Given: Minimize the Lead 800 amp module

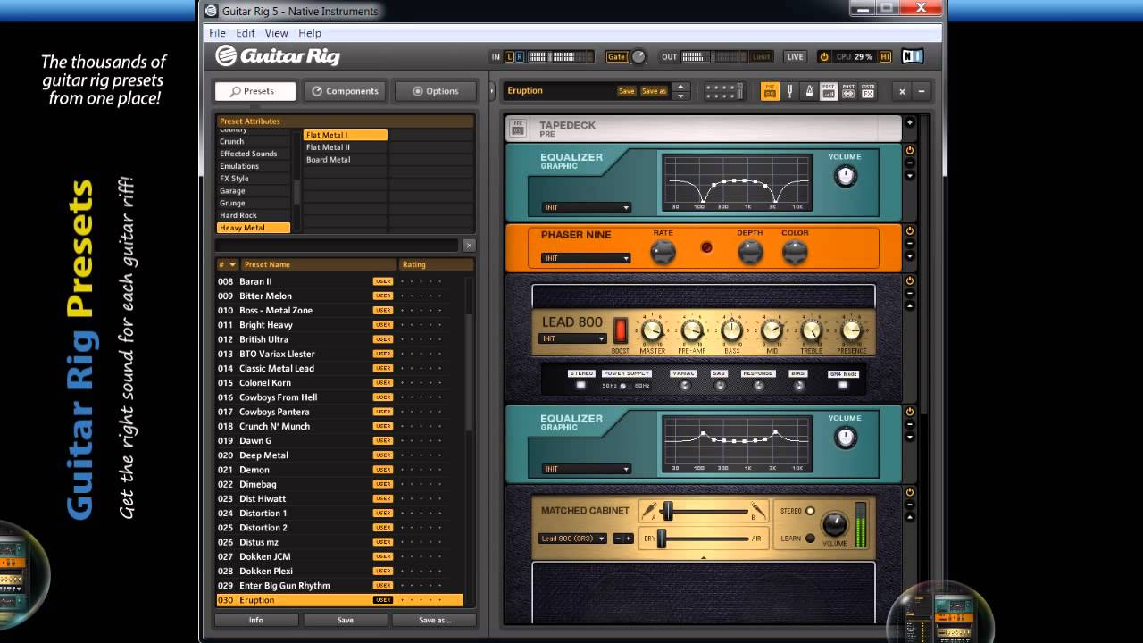Looking at the screenshot, I should coord(910,293).
